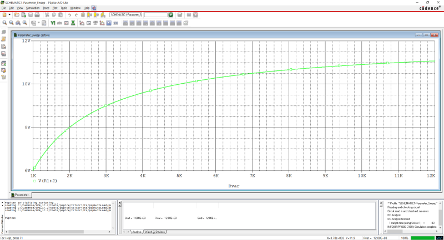Click the Zoom Fit icon
Image resolution: width=444 pixels, height=240 pixels.
point(25,23)
